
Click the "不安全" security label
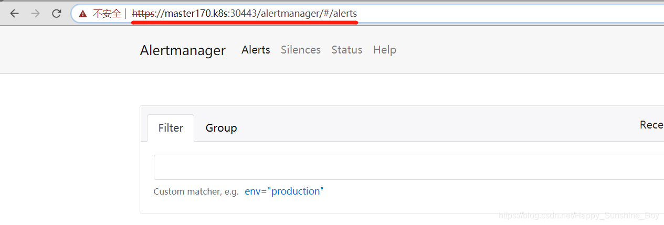click(x=107, y=14)
